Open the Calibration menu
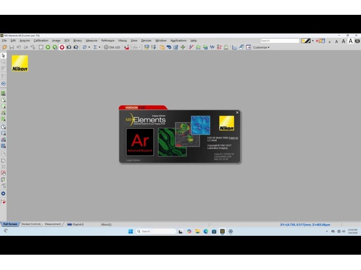Viewport: 361px width, 270px height. 41,40
